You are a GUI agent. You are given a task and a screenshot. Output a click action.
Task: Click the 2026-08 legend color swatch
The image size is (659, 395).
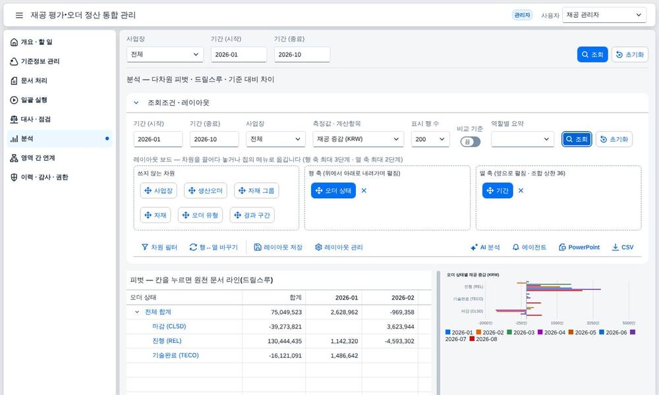(472, 339)
